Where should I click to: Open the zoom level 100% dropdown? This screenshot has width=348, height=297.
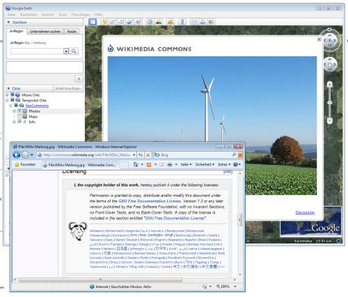235,287
